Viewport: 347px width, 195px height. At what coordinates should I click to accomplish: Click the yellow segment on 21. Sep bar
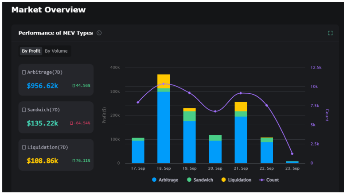click(x=241, y=107)
